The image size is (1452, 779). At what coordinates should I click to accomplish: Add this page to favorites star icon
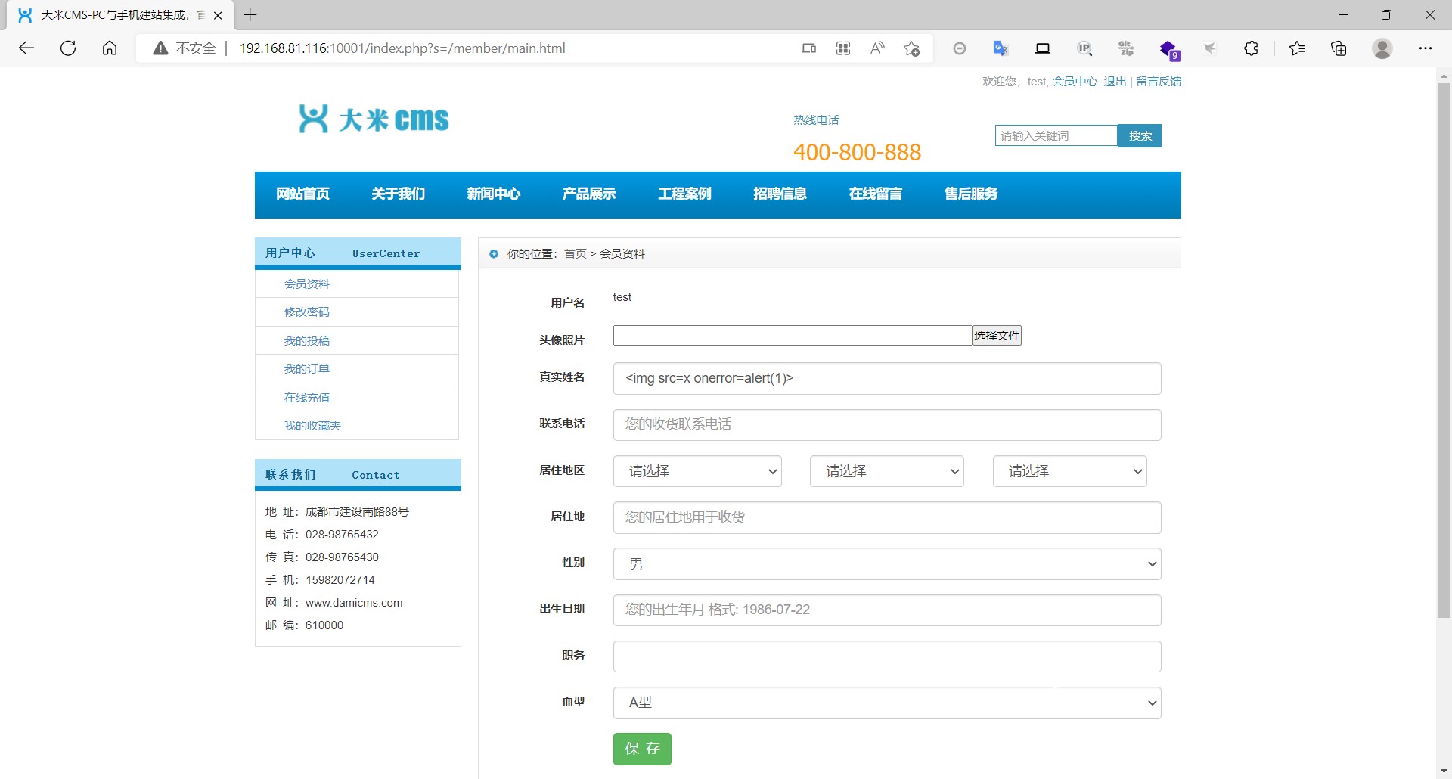(x=912, y=48)
